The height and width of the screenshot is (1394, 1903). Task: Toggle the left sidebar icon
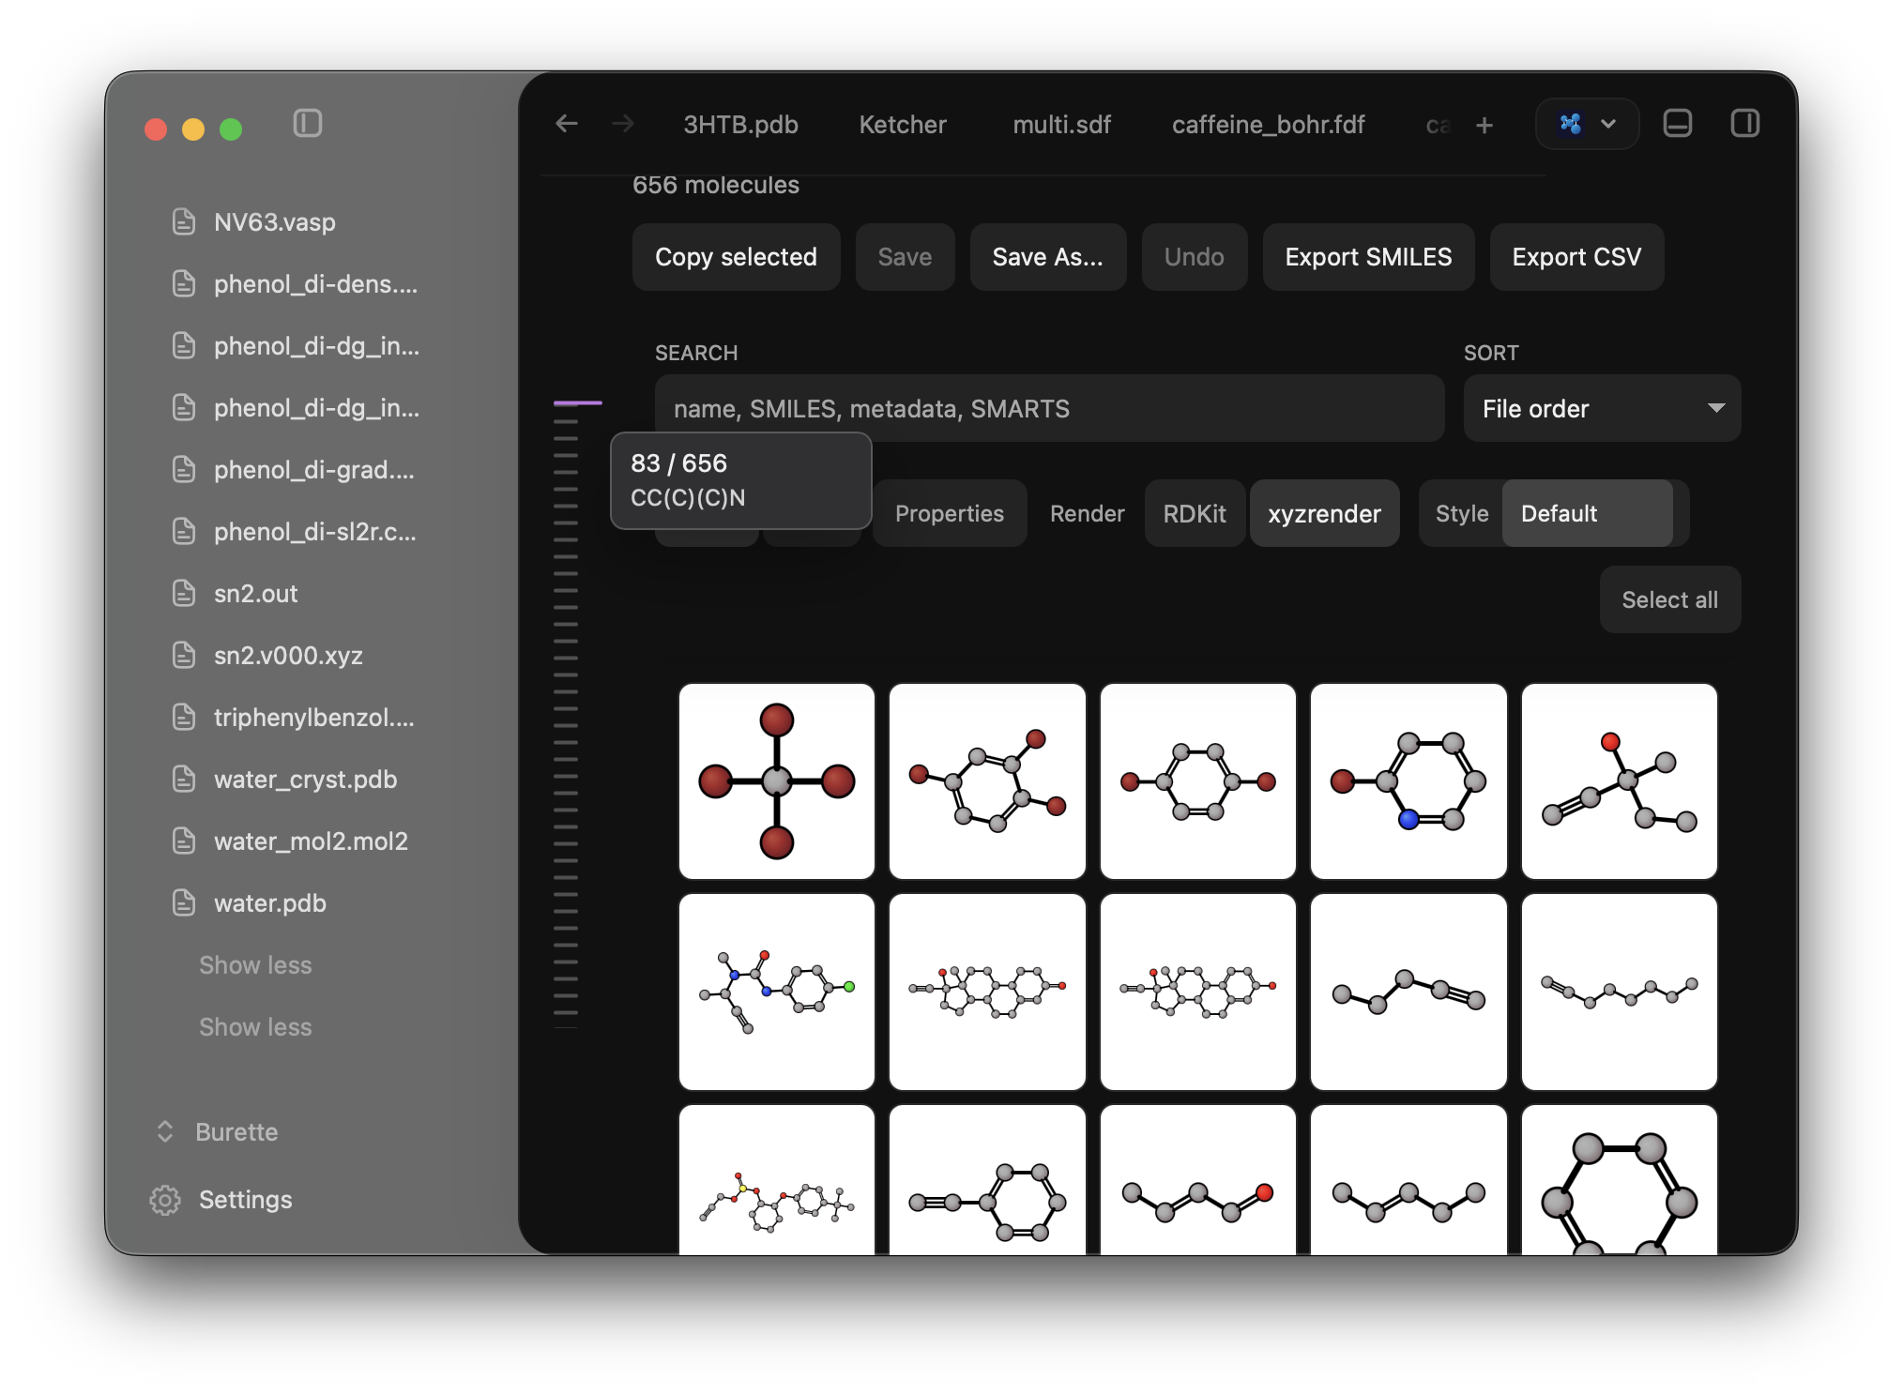[308, 124]
